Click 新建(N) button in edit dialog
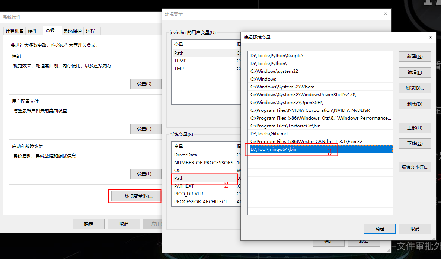Screen dimensions: 441x259 [415, 56]
